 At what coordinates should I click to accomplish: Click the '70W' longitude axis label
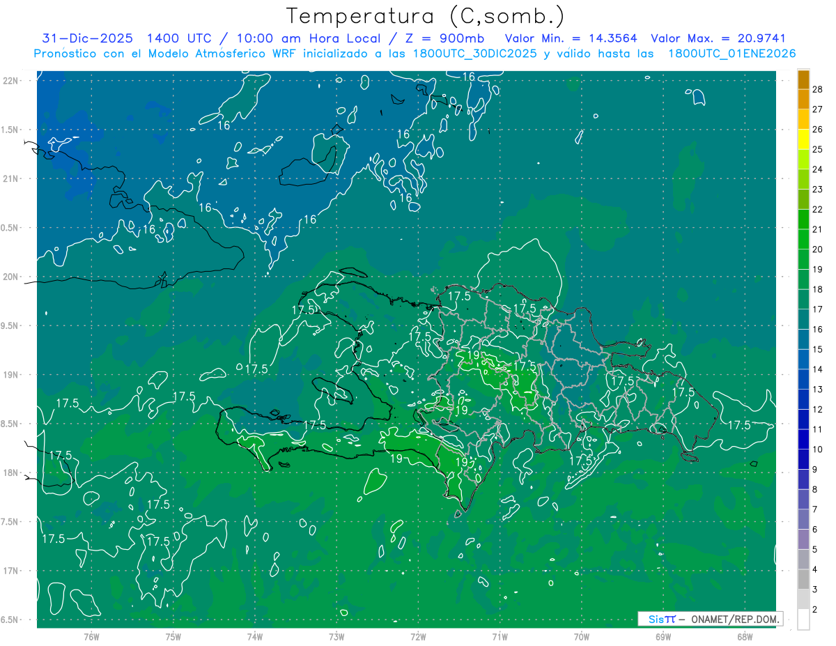click(582, 637)
